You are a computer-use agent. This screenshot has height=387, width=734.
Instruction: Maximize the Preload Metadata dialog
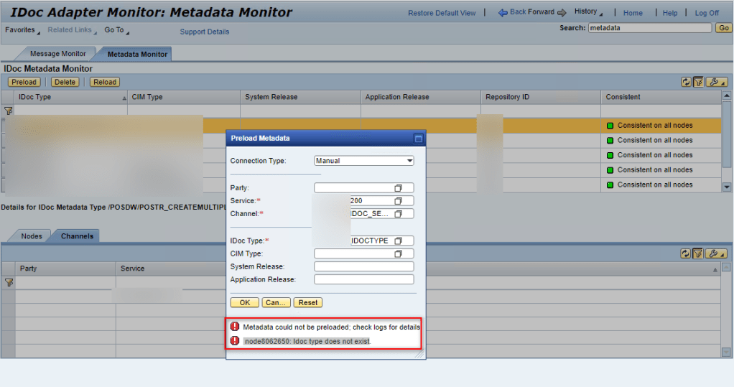pyautogui.click(x=418, y=139)
